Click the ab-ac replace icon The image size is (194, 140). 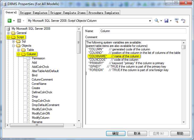point(183,21)
